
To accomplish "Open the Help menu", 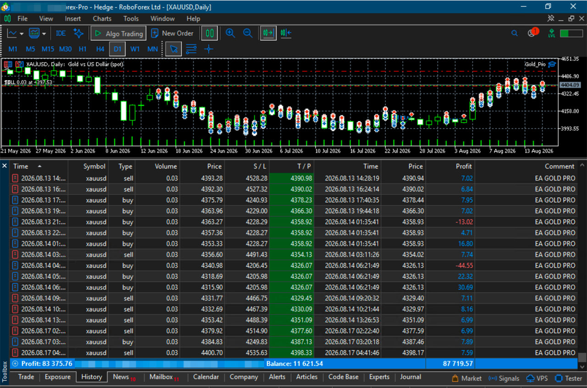I will [193, 19].
